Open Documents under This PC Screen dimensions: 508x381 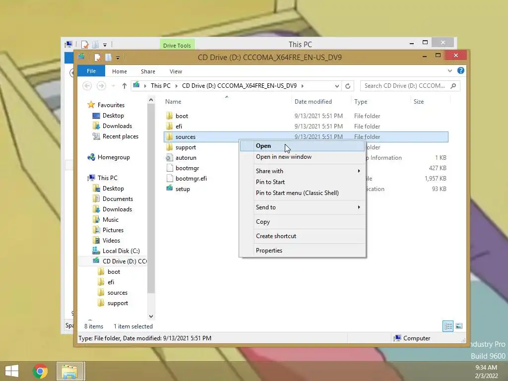point(118,199)
